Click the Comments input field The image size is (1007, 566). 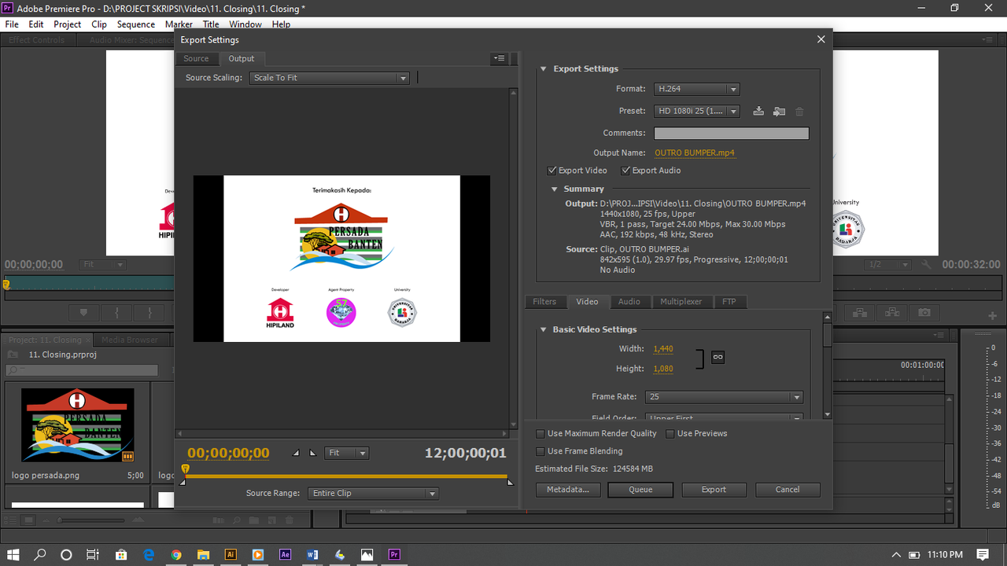click(x=732, y=134)
